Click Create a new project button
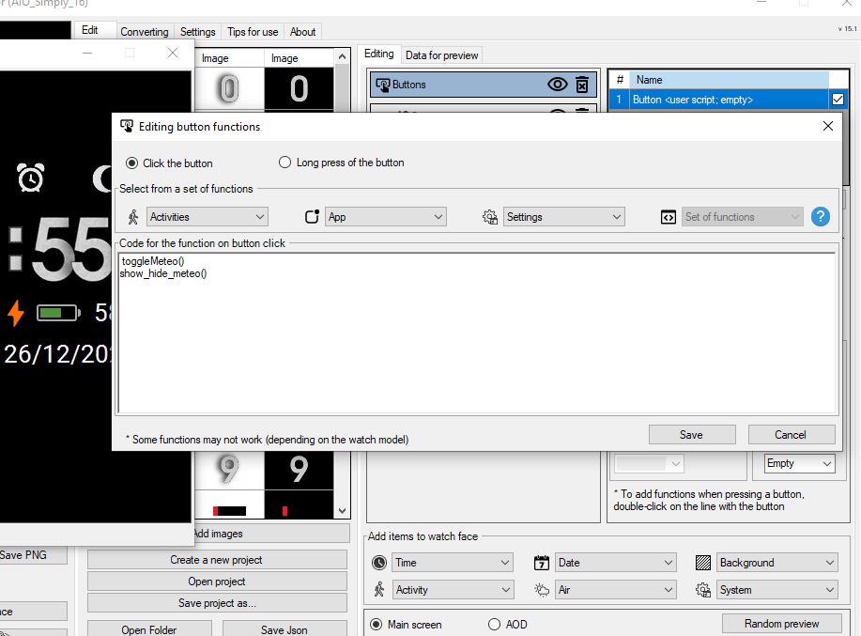The height and width of the screenshot is (636, 861). (x=217, y=560)
